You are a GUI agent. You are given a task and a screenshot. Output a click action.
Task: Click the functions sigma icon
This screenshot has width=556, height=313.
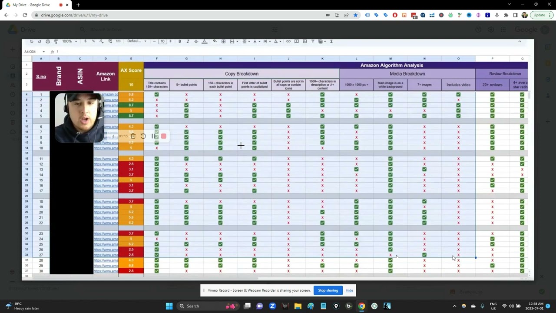click(x=331, y=41)
